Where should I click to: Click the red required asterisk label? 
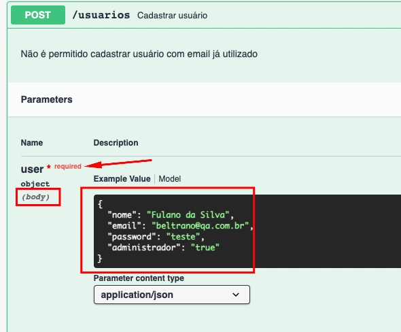[64, 167]
